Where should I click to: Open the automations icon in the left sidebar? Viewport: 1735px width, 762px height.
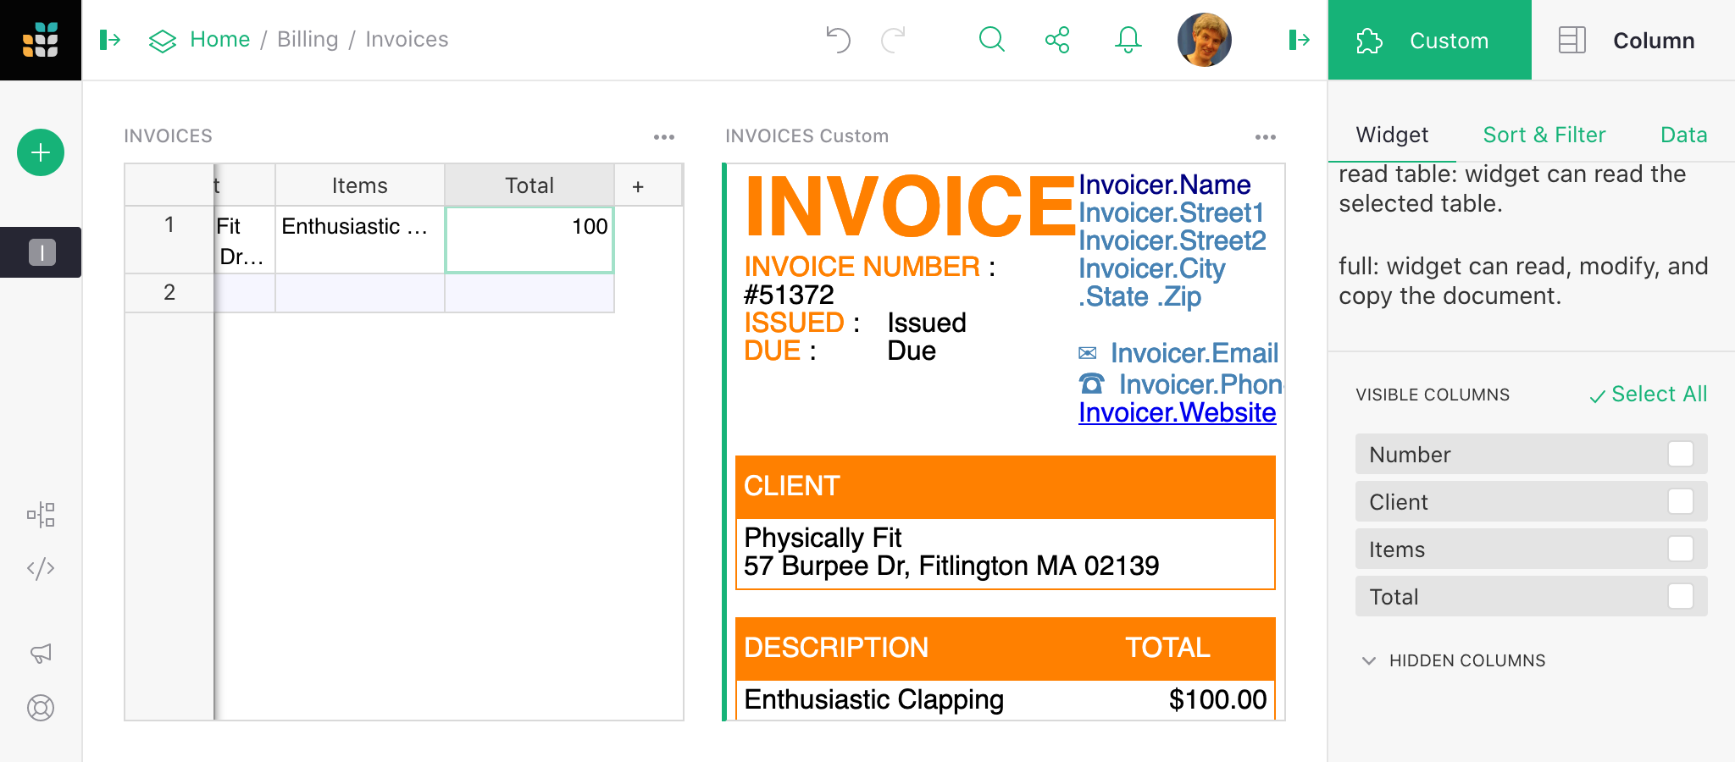pyautogui.click(x=41, y=514)
